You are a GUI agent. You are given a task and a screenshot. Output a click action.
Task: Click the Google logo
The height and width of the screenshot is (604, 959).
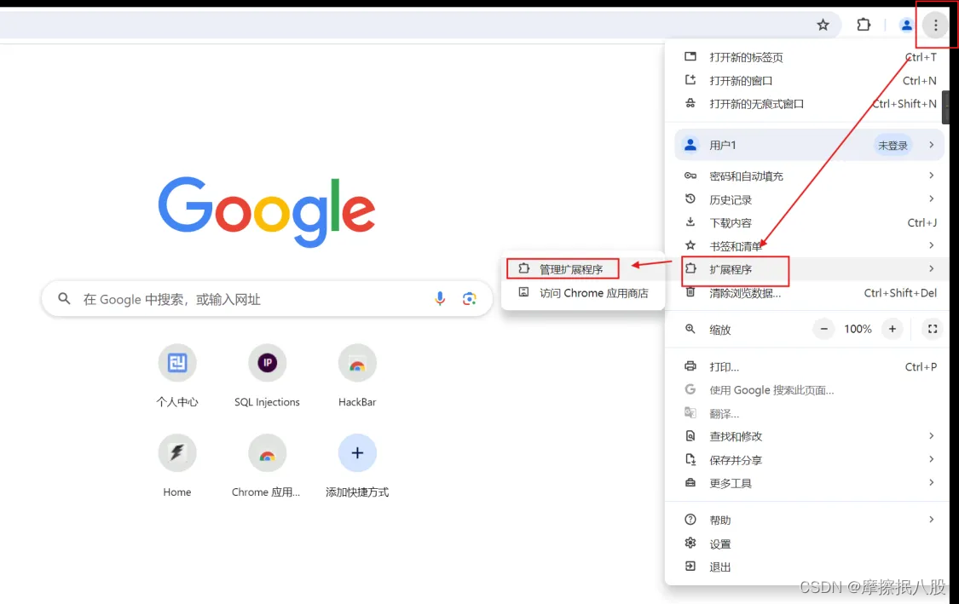pyautogui.click(x=267, y=211)
